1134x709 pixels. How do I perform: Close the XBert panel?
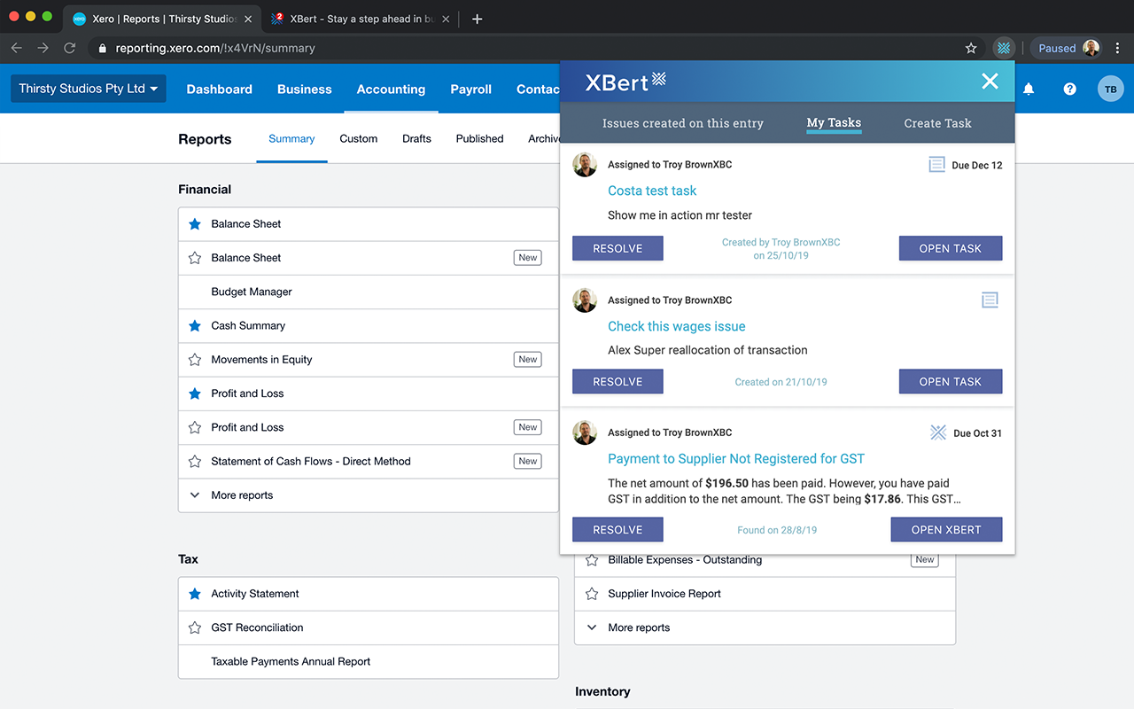coord(990,82)
